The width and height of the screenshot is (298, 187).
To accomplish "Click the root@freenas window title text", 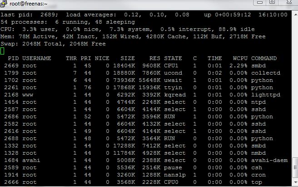I will pyautogui.click(x=28, y=4).
